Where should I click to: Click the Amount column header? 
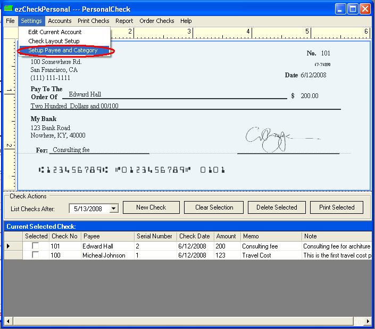click(228, 236)
